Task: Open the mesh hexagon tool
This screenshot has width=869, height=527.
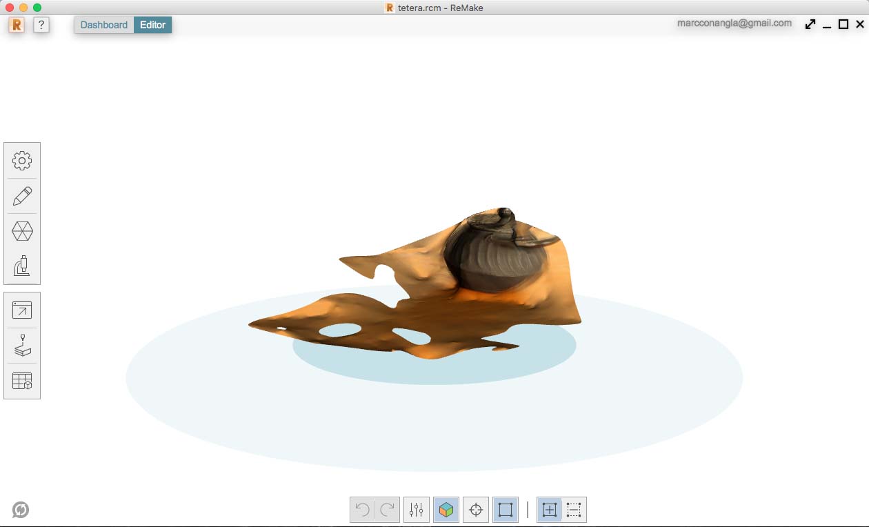Action: (x=22, y=231)
